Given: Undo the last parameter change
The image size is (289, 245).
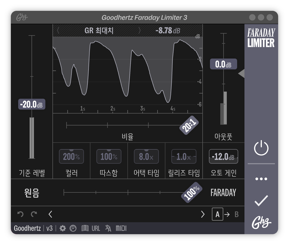Looking at the screenshot, I should [20, 214].
